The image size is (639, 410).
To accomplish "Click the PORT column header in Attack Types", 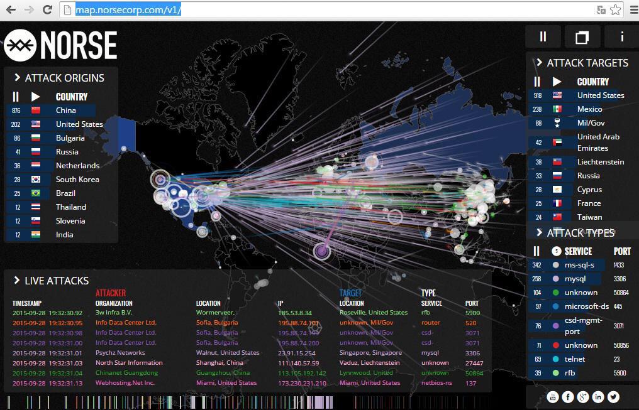I will pyautogui.click(x=622, y=251).
